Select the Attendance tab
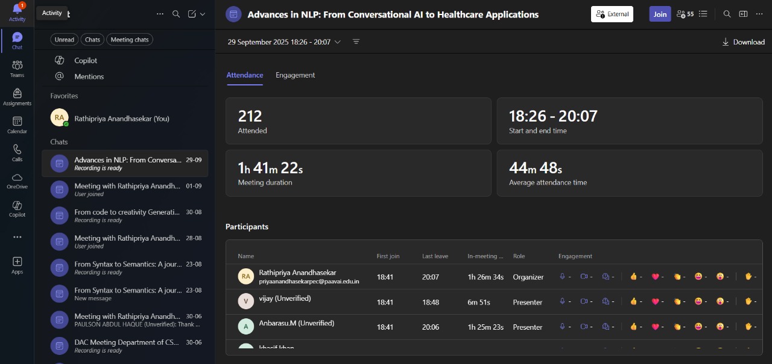 point(244,75)
